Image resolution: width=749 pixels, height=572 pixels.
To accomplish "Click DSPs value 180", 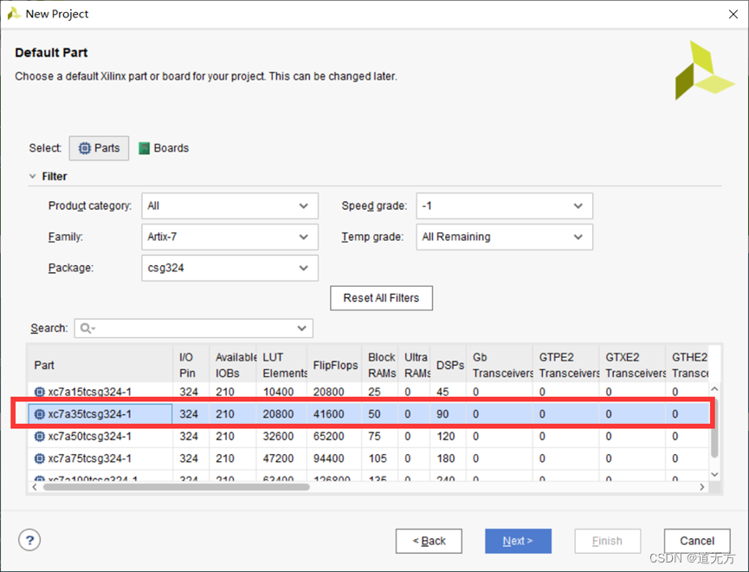I will pos(446,458).
